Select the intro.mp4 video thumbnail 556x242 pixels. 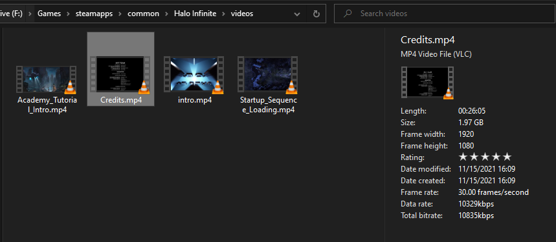(x=194, y=75)
